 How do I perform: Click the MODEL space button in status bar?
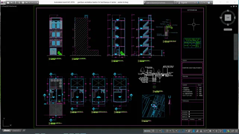pos(147,131)
